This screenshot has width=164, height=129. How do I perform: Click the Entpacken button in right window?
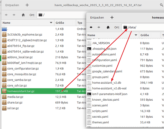(x=97, y=18)
